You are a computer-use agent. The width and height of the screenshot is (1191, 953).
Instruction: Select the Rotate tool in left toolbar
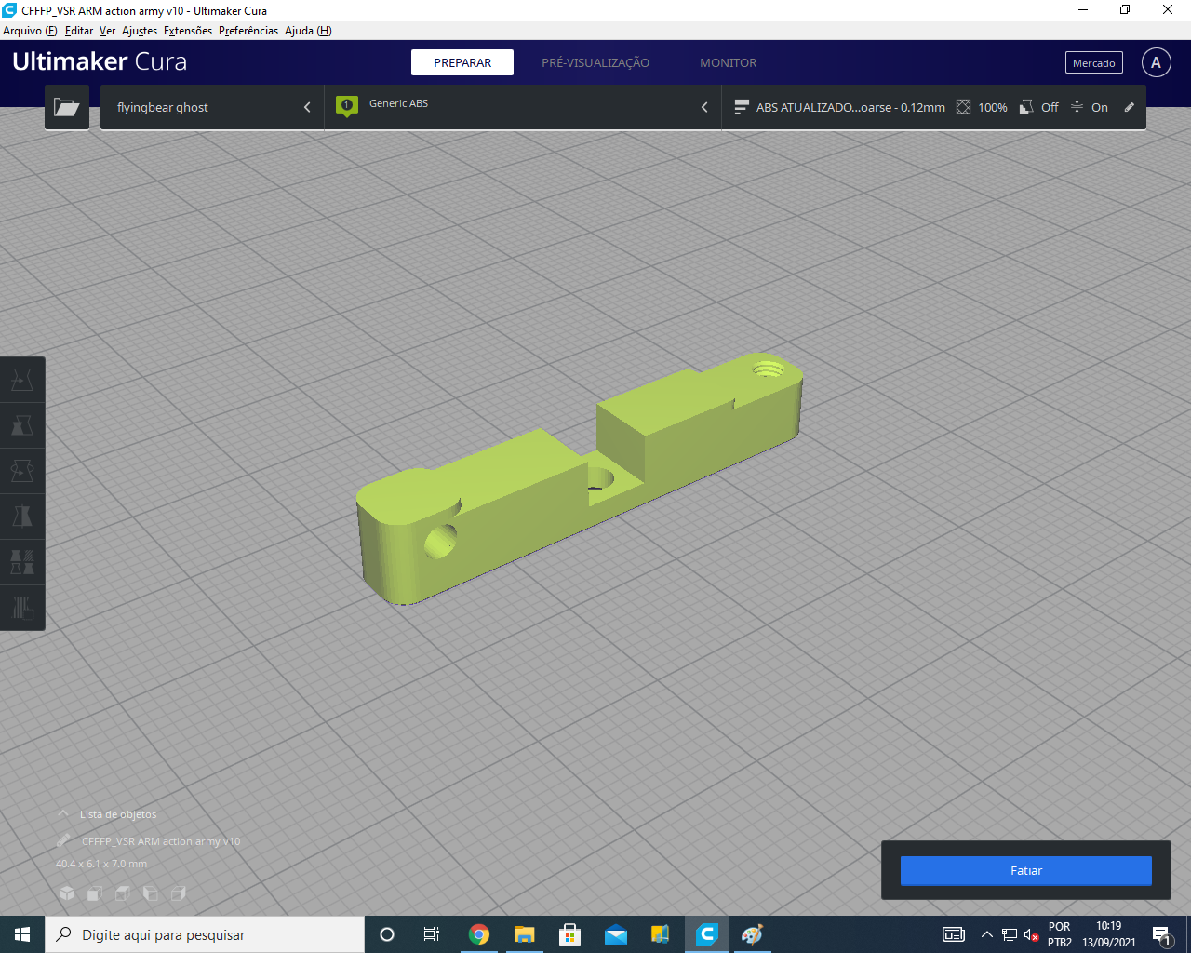22,471
